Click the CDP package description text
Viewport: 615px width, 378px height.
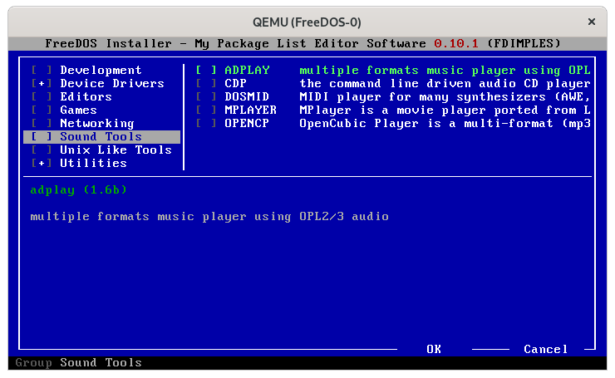pos(445,84)
